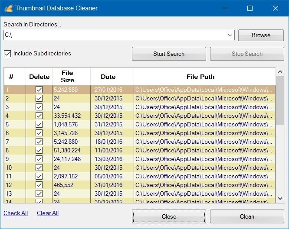
Task: Sort by the Date column header
Action: pos(112,76)
